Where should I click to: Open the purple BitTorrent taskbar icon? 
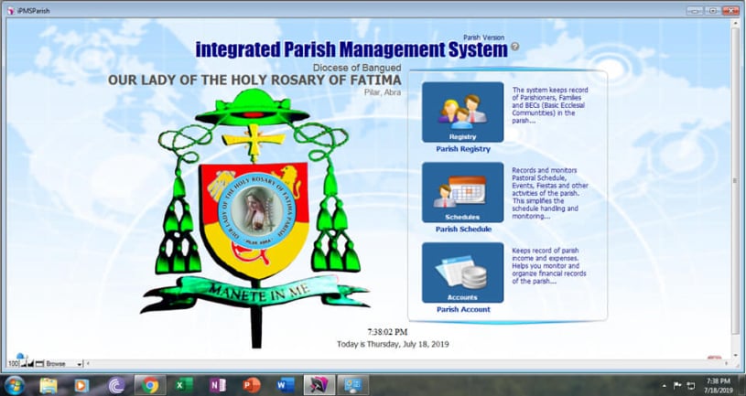tap(116, 385)
